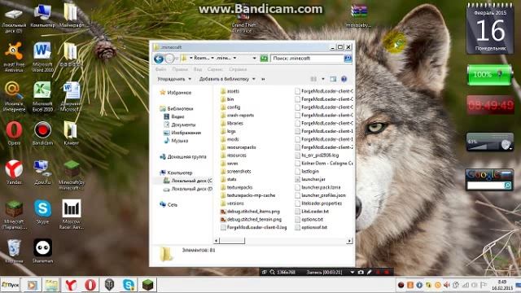Screen dimensions: 521x293
Task: Open the Справка menu
Action: 238,69
